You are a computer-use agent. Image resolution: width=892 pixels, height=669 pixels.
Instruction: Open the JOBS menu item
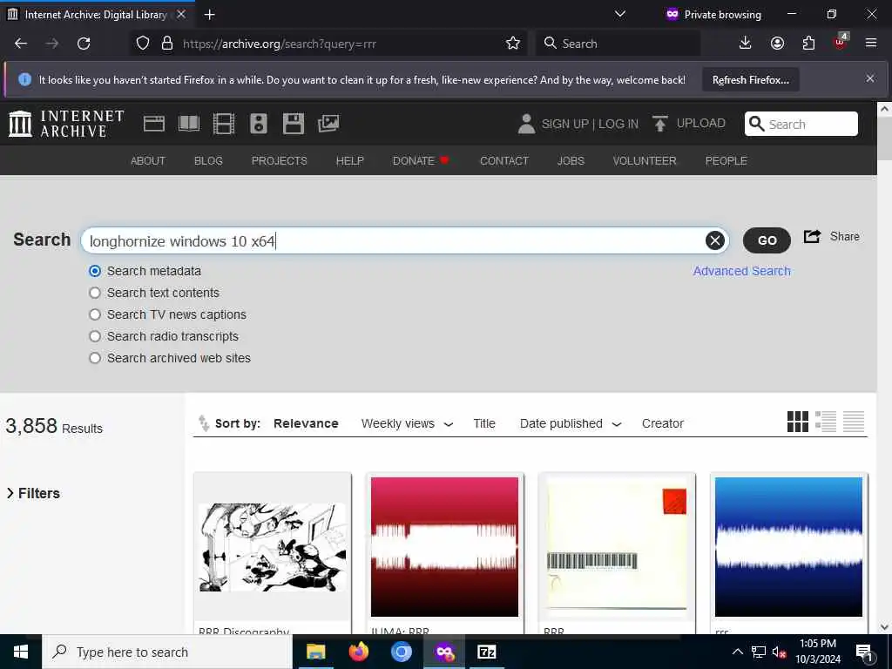(x=571, y=161)
